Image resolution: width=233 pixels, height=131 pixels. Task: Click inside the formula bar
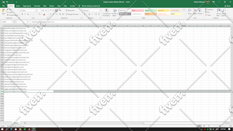point(131,22)
